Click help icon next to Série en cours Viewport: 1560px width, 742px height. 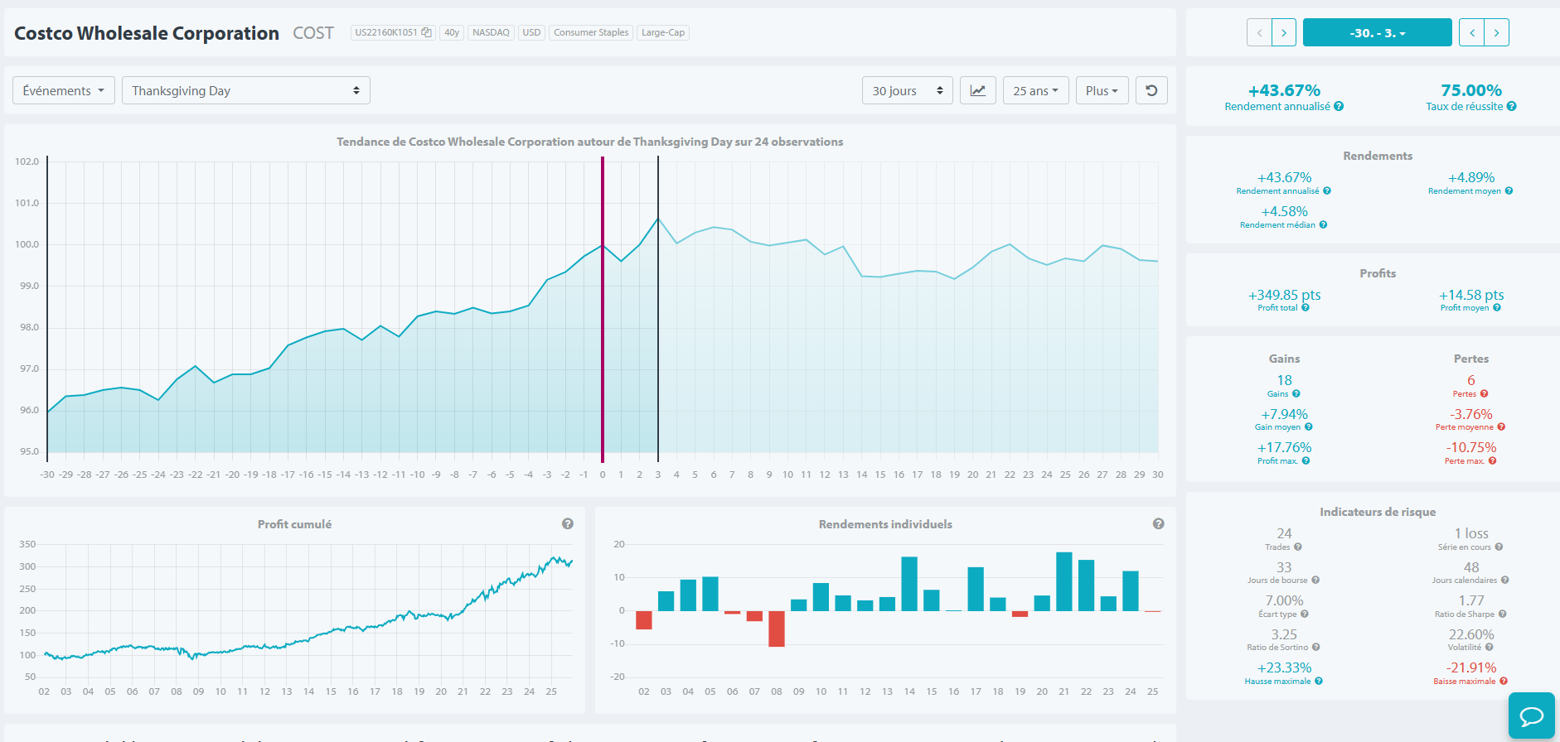1499,547
